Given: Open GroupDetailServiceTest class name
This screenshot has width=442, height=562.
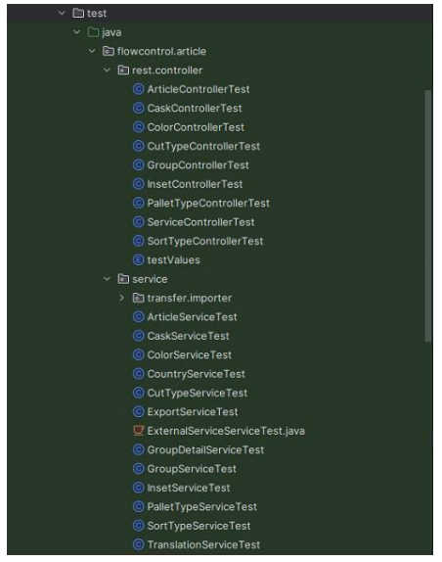Looking at the screenshot, I should 205,449.
